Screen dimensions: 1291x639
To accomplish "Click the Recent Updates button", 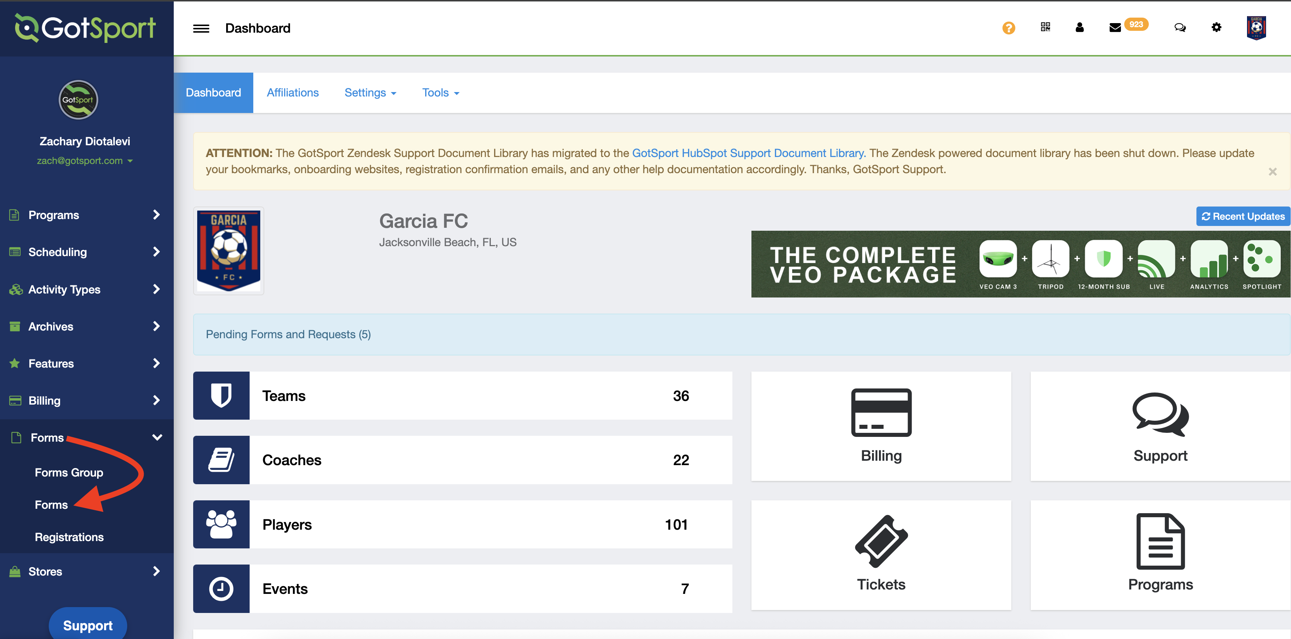I will point(1243,216).
